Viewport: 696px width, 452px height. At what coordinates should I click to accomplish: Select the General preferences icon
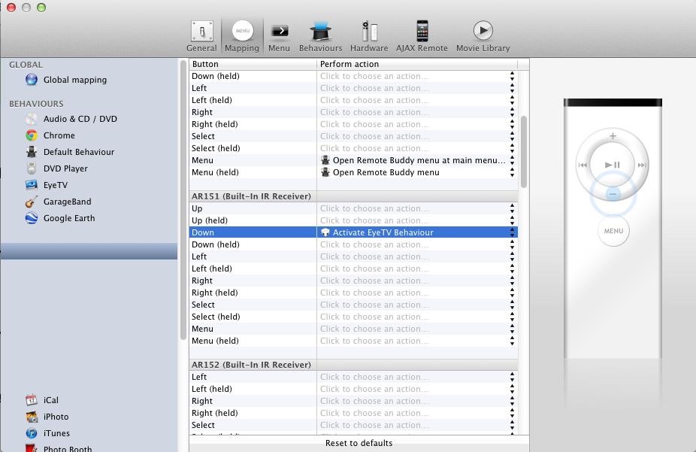[201, 35]
